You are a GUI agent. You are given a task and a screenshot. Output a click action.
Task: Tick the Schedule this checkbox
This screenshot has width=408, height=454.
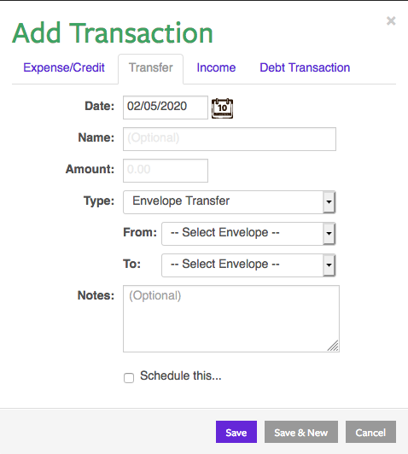pos(129,378)
